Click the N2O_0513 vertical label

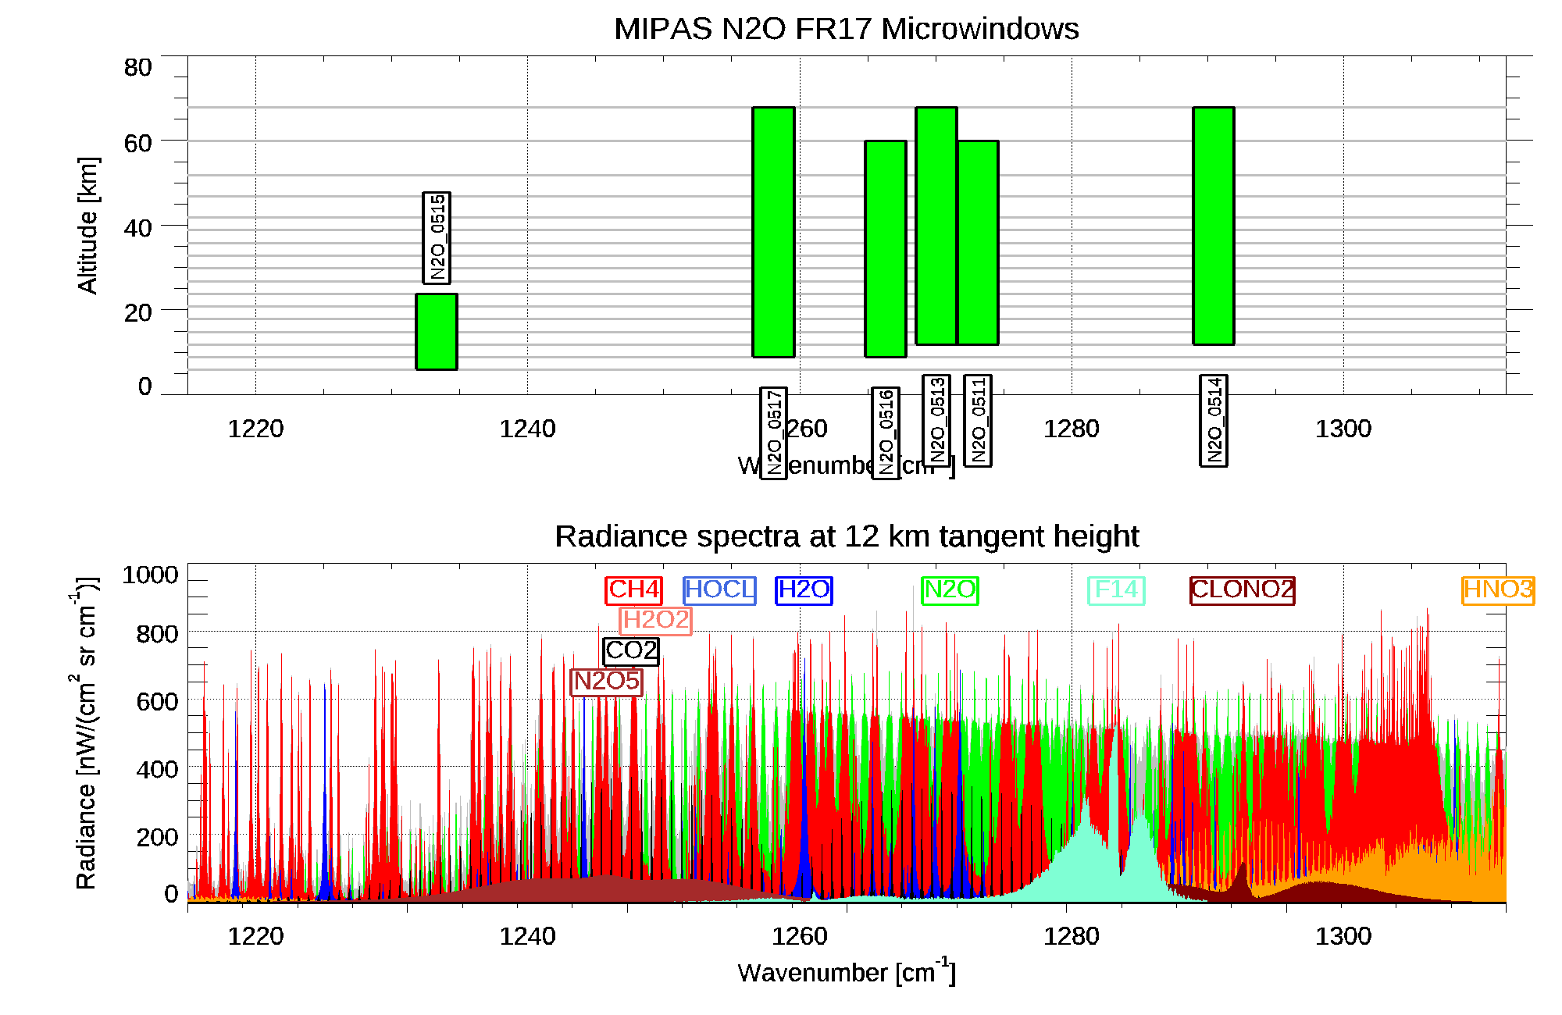[936, 420]
